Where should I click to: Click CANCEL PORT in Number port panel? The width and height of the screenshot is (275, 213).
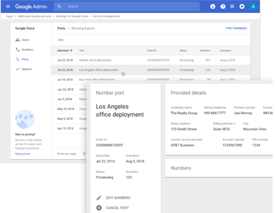pos(117,208)
